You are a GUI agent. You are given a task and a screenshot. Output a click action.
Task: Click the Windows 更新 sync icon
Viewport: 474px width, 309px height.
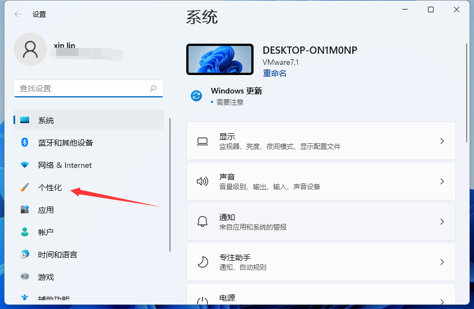[196, 96]
